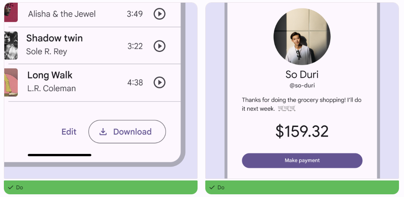Viewport: 404px width, 197px height.
Task: Click the Alisha & the Jewel album cover
Action: point(11,12)
